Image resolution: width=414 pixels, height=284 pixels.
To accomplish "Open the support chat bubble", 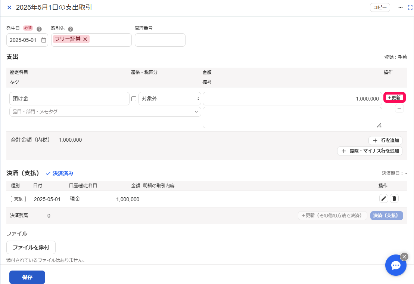I will point(395,265).
